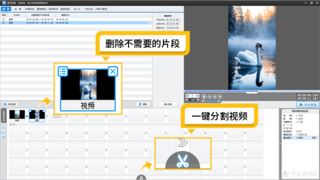
Task: Select the first video clip thumbnail
Action: 17,116
